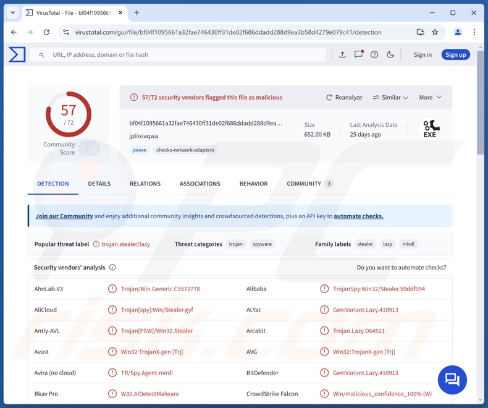The height and width of the screenshot is (408, 488).
Task: Follow the 'automate checks' link
Action: [x=358, y=216]
